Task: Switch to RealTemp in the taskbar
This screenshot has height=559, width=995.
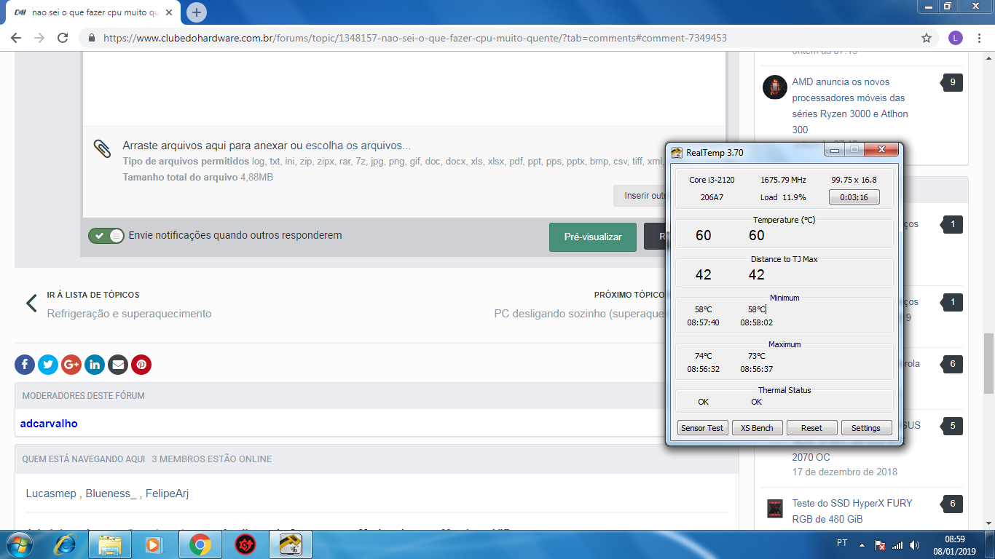Action: [291, 544]
